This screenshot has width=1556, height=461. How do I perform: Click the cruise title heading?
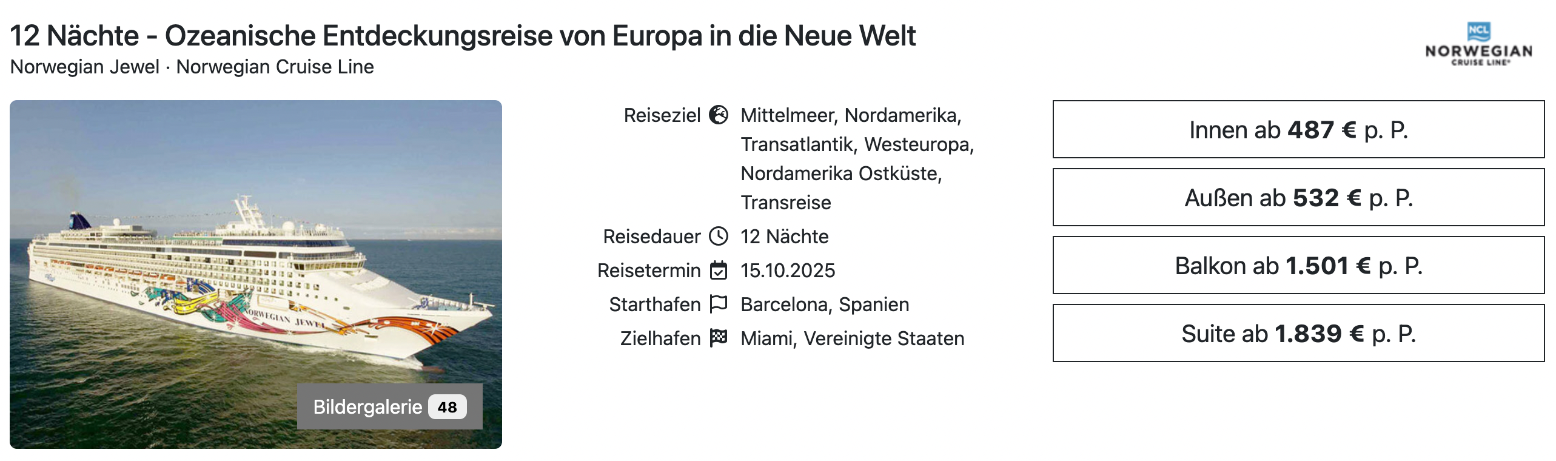pyautogui.click(x=463, y=35)
